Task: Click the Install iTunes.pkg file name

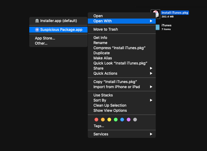Action: click(175, 13)
